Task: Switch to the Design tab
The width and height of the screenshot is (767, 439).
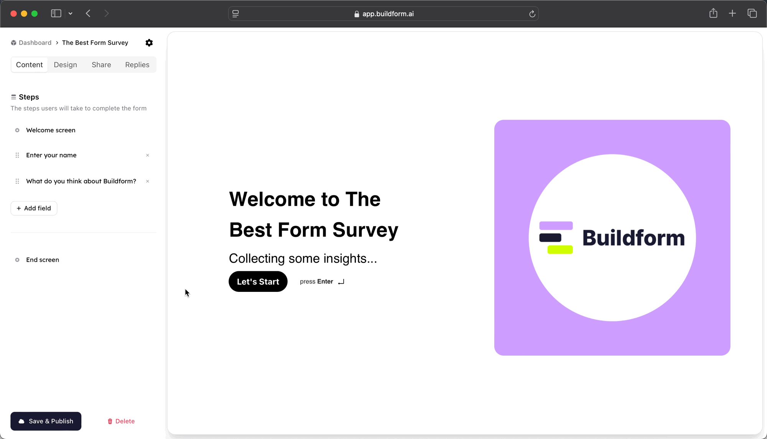Action: [65, 65]
